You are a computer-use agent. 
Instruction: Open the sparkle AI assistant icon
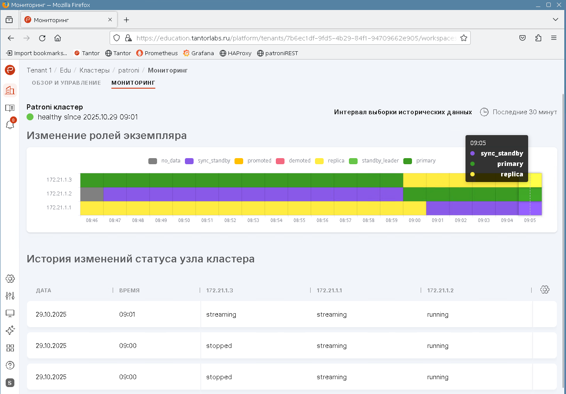coord(10,331)
